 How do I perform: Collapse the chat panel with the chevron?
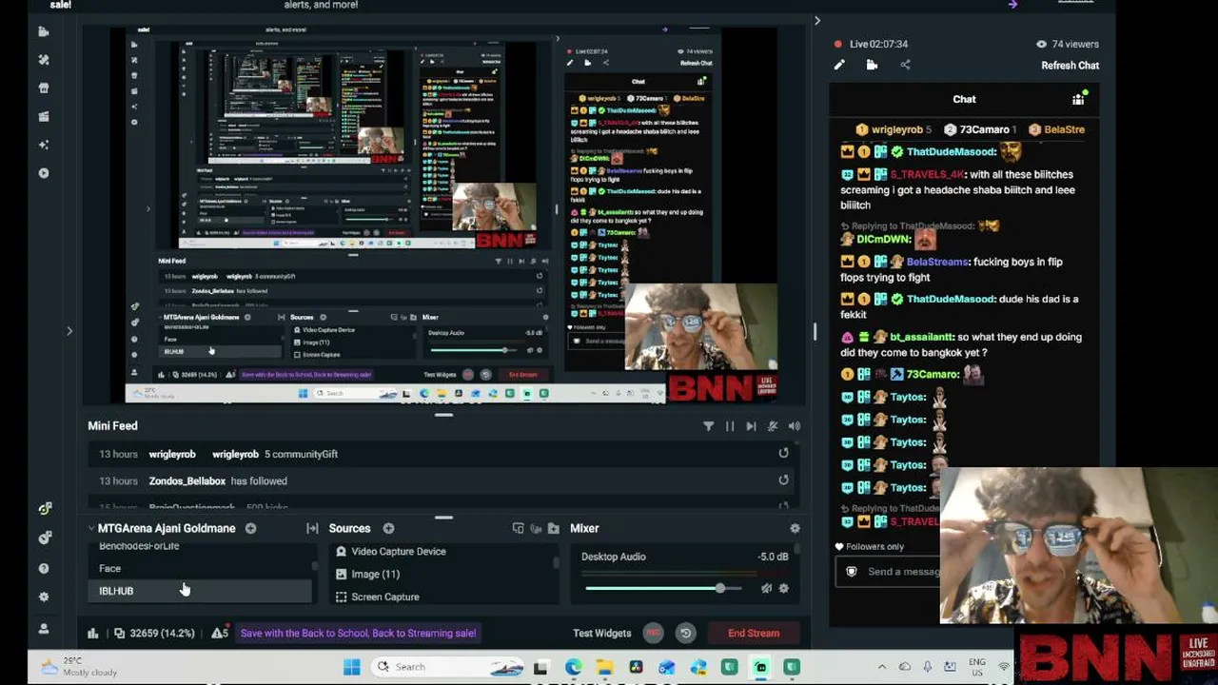pyautogui.click(x=816, y=21)
